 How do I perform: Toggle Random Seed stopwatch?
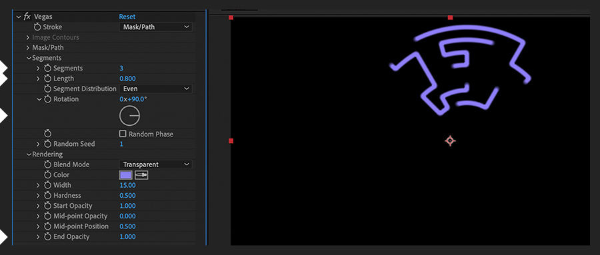point(47,144)
